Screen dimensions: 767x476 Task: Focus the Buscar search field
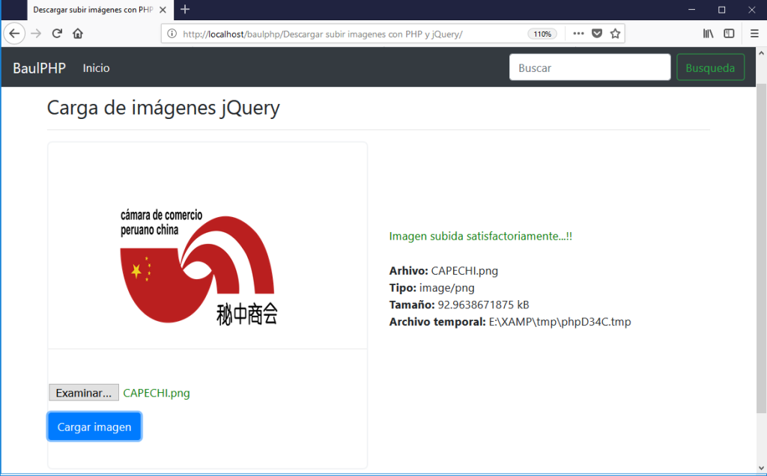tap(589, 67)
